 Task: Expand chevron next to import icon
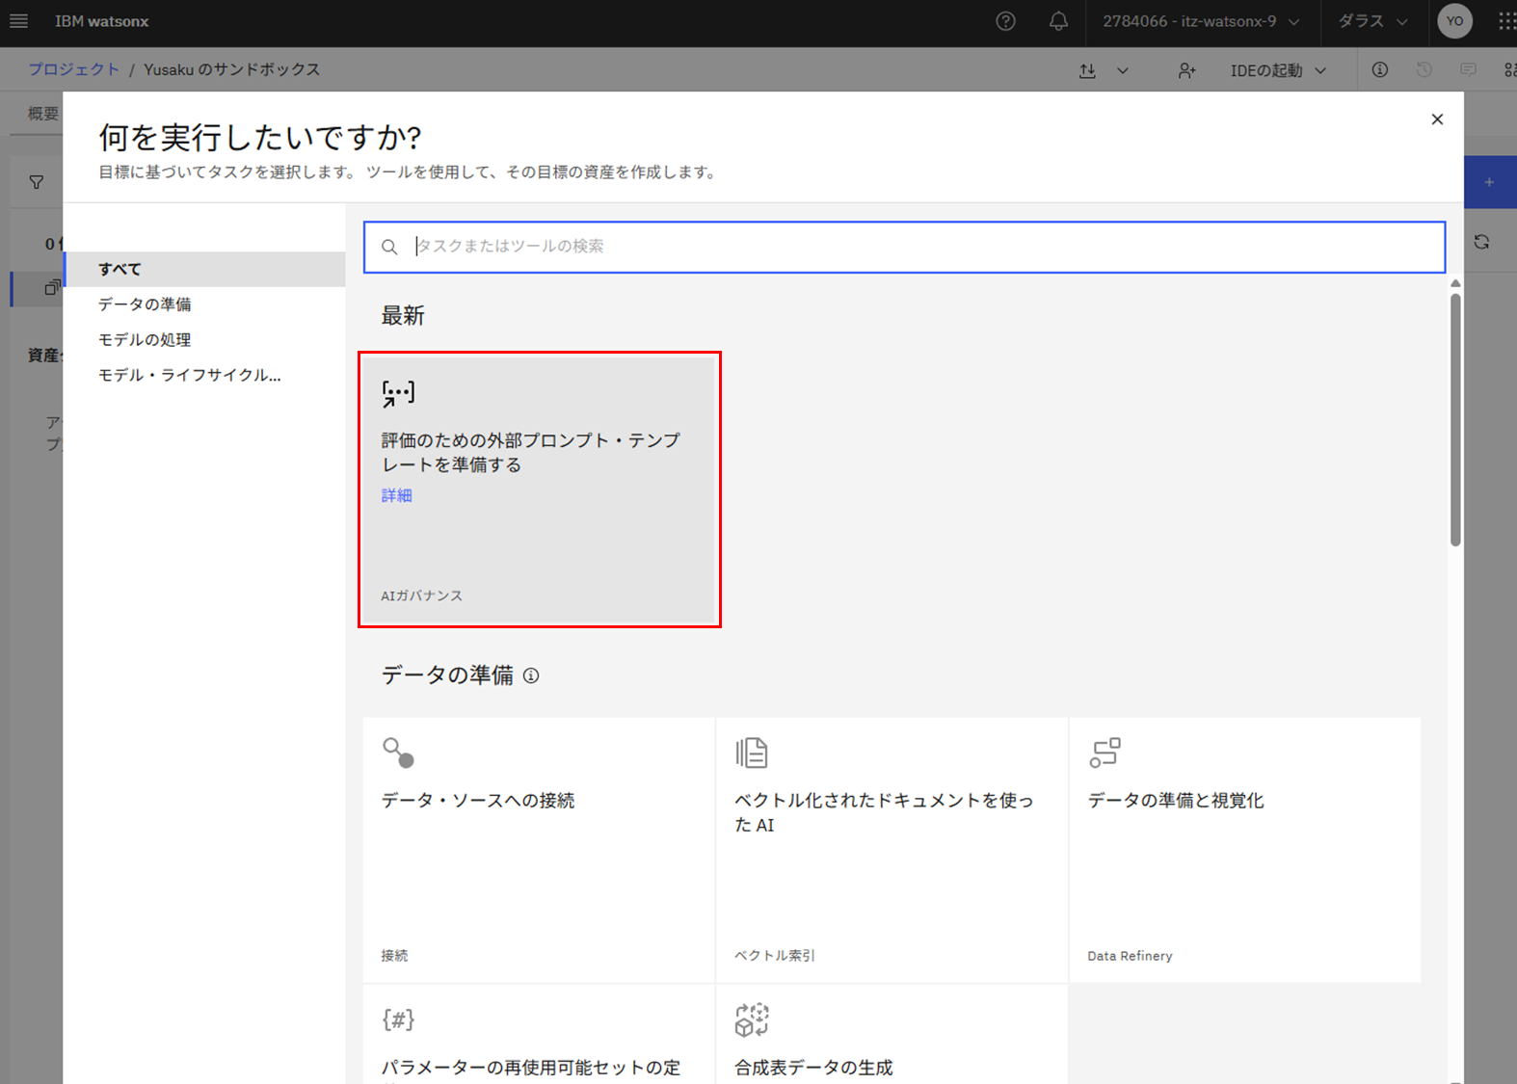pyautogui.click(x=1123, y=70)
